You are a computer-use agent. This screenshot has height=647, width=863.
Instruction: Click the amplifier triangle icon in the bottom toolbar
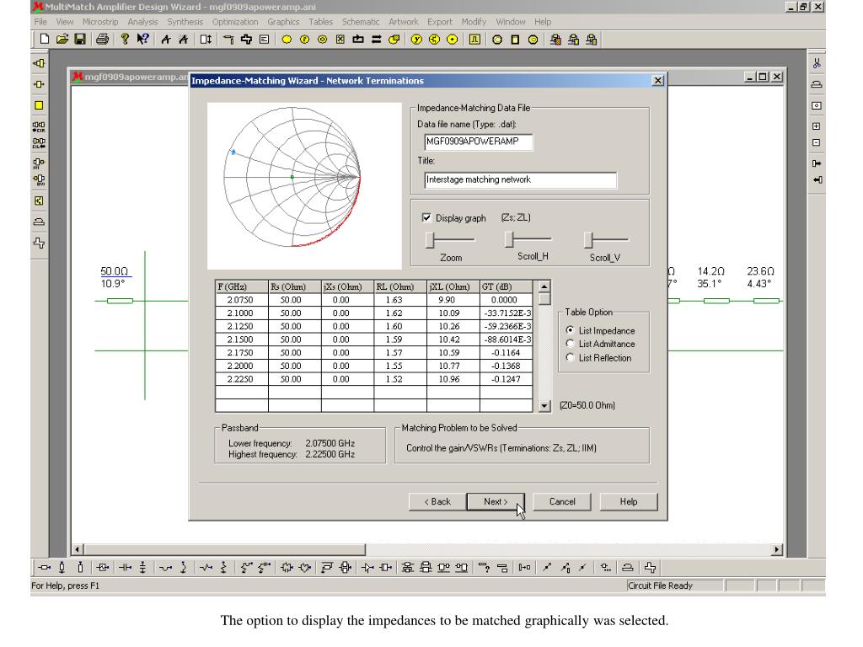click(x=367, y=567)
